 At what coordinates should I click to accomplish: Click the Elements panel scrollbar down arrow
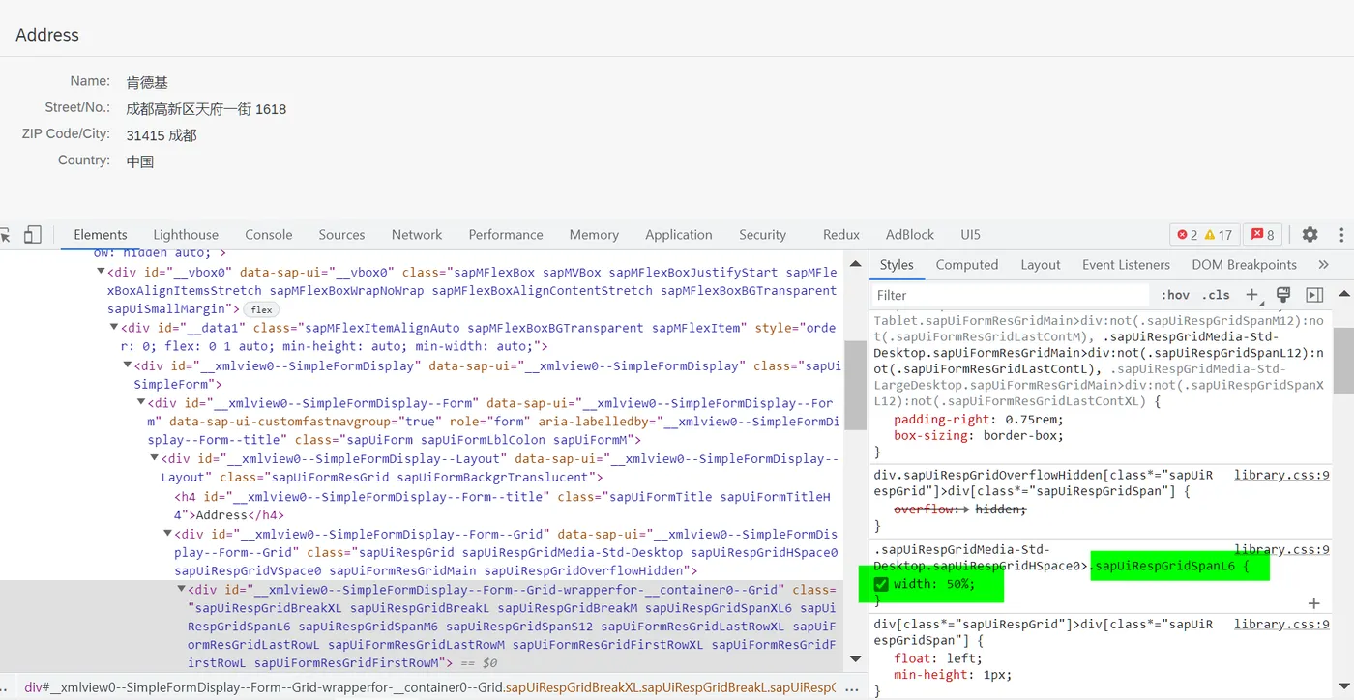click(855, 659)
